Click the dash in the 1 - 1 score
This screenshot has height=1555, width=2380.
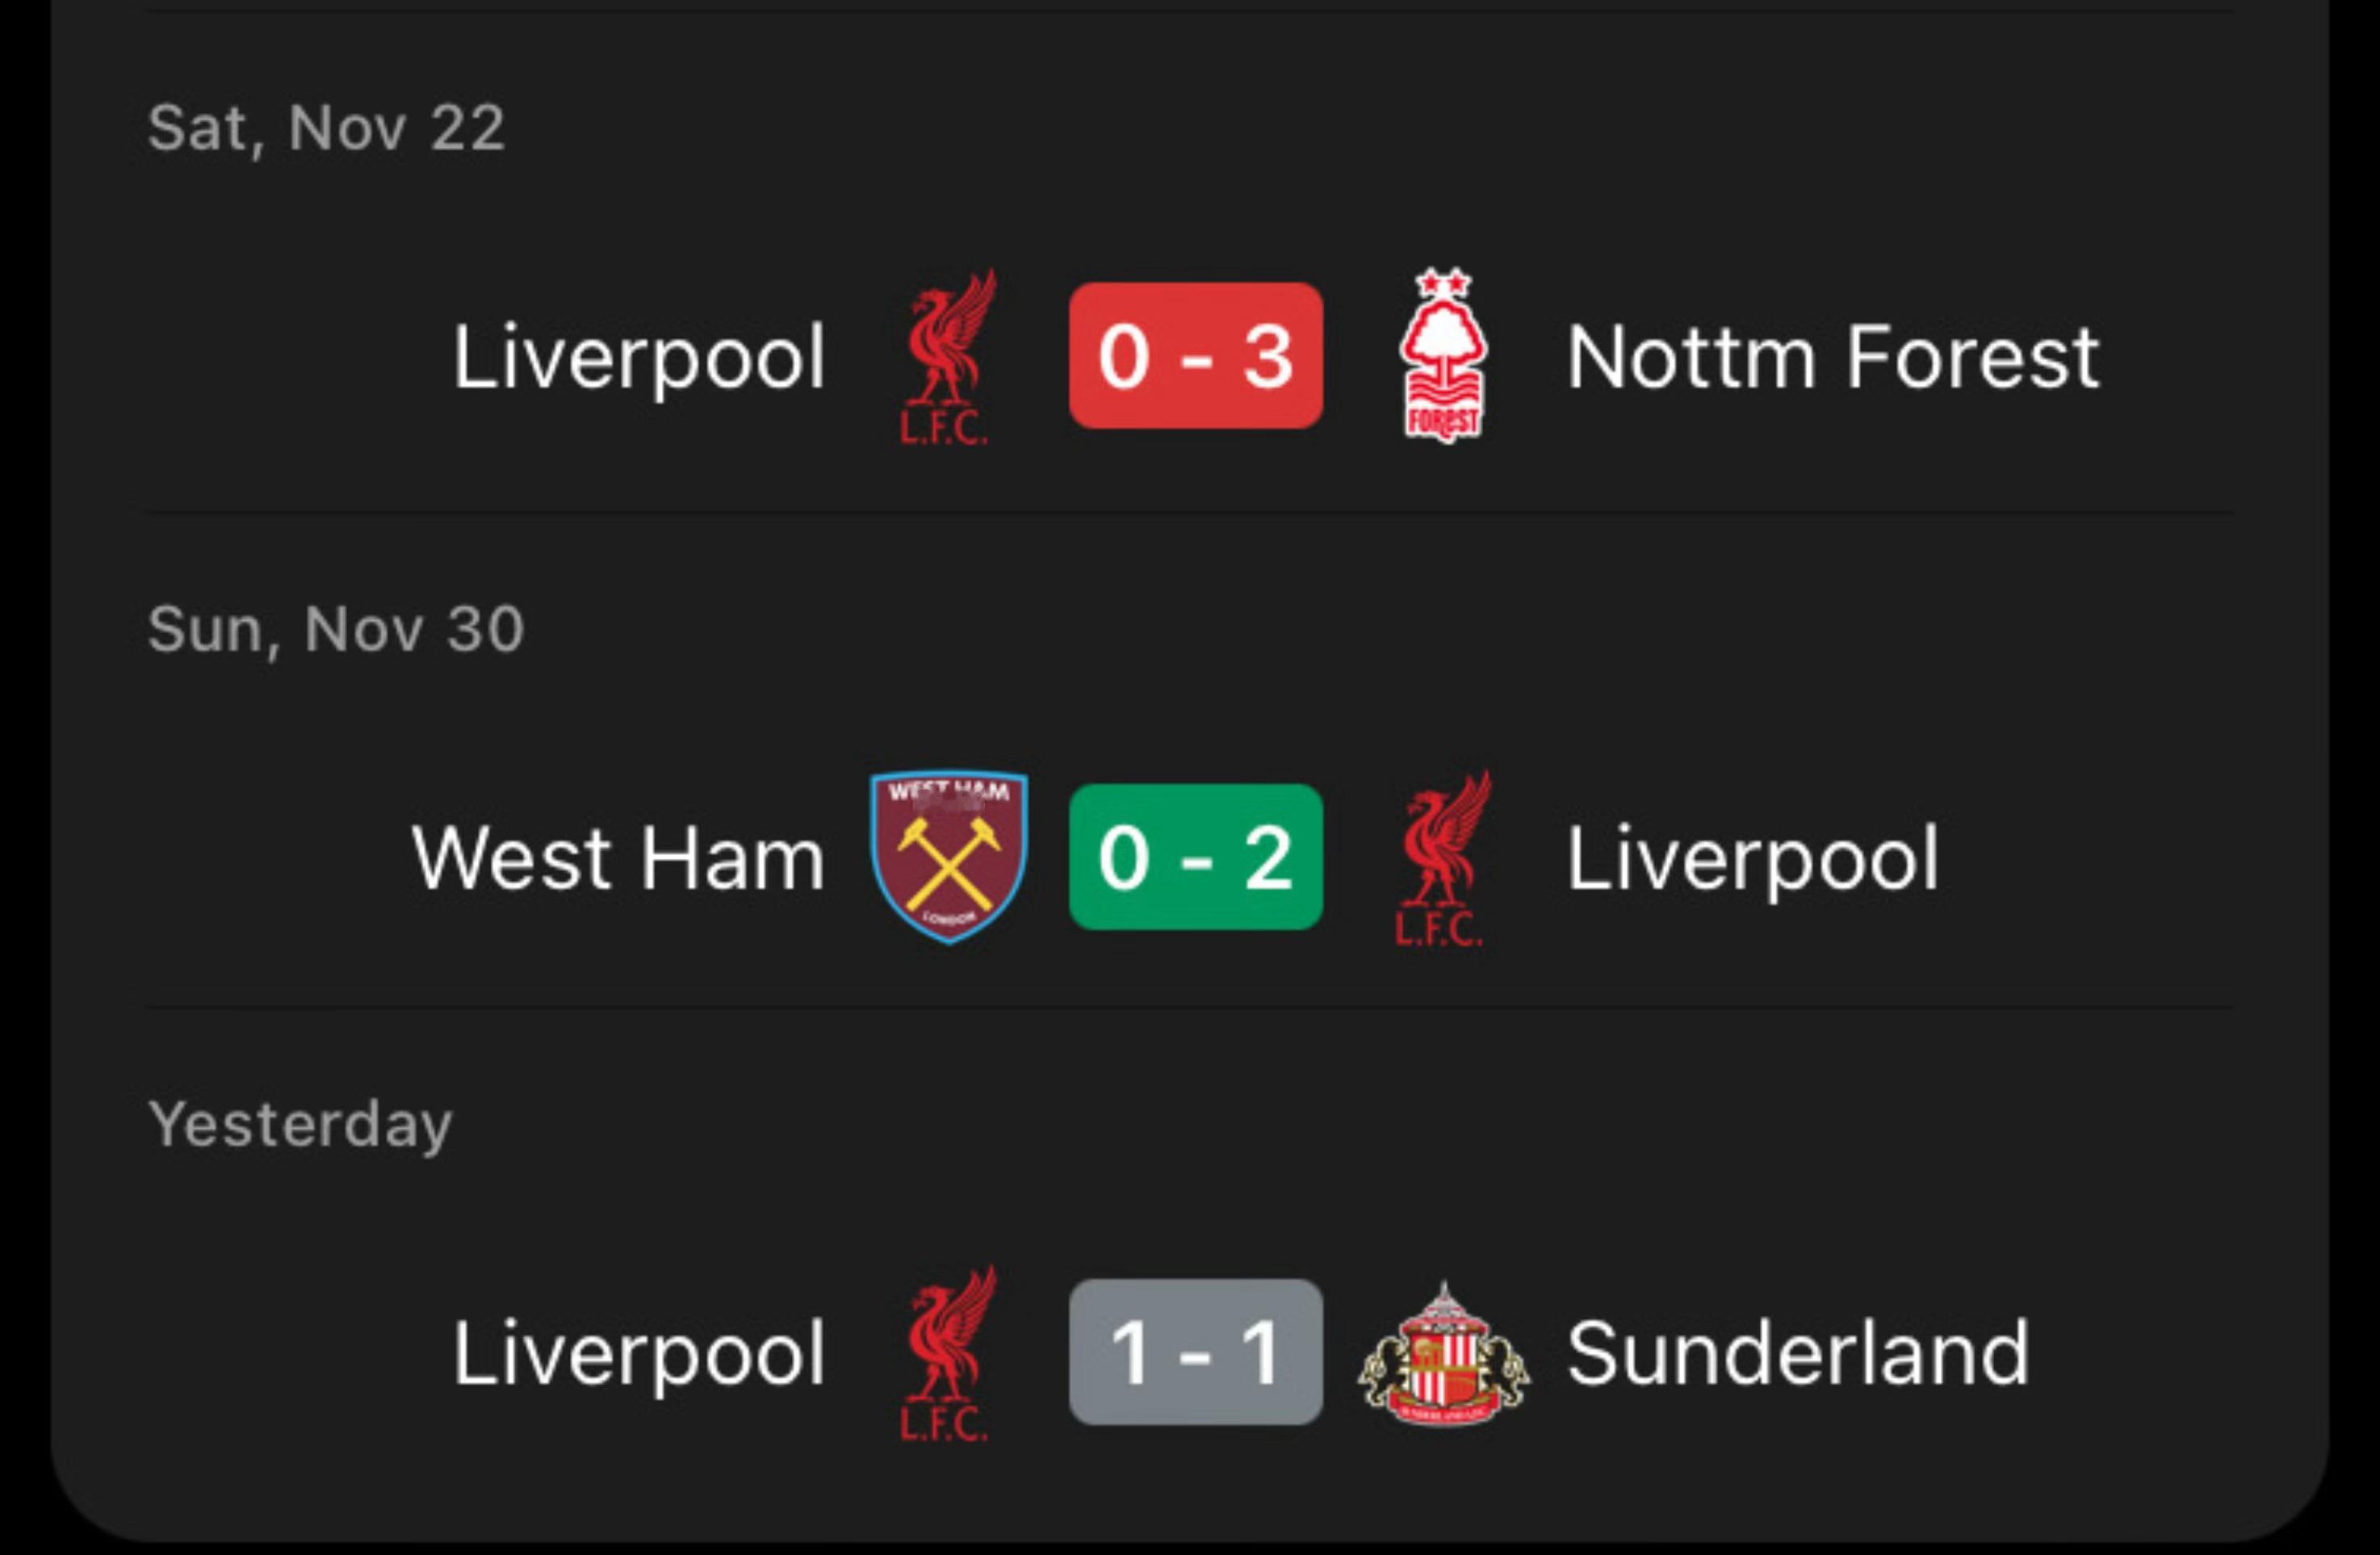pos(1195,1355)
